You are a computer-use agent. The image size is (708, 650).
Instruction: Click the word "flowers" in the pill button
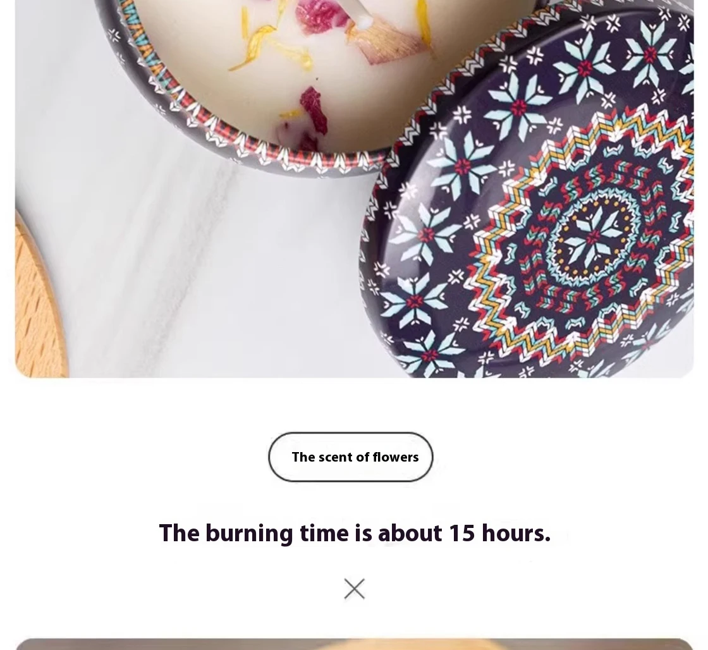pos(396,457)
